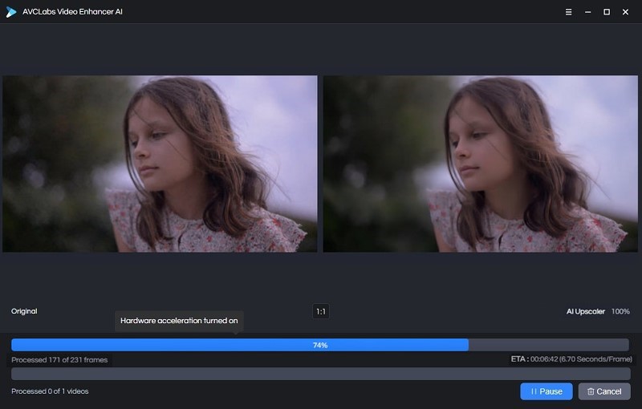Image resolution: width=642 pixels, height=409 pixels.
Task: Click 'Hardware acceleration turned on' tooltip
Action: tap(179, 321)
